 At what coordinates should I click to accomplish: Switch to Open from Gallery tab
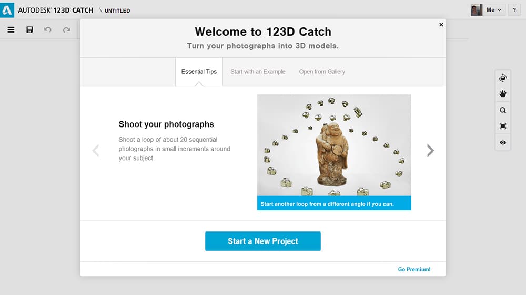tap(322, 72)
